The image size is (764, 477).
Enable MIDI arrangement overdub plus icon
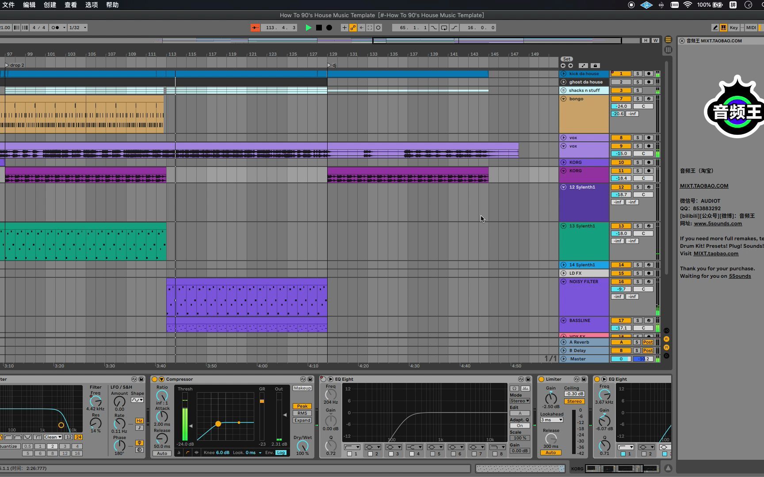coord(344,27)
